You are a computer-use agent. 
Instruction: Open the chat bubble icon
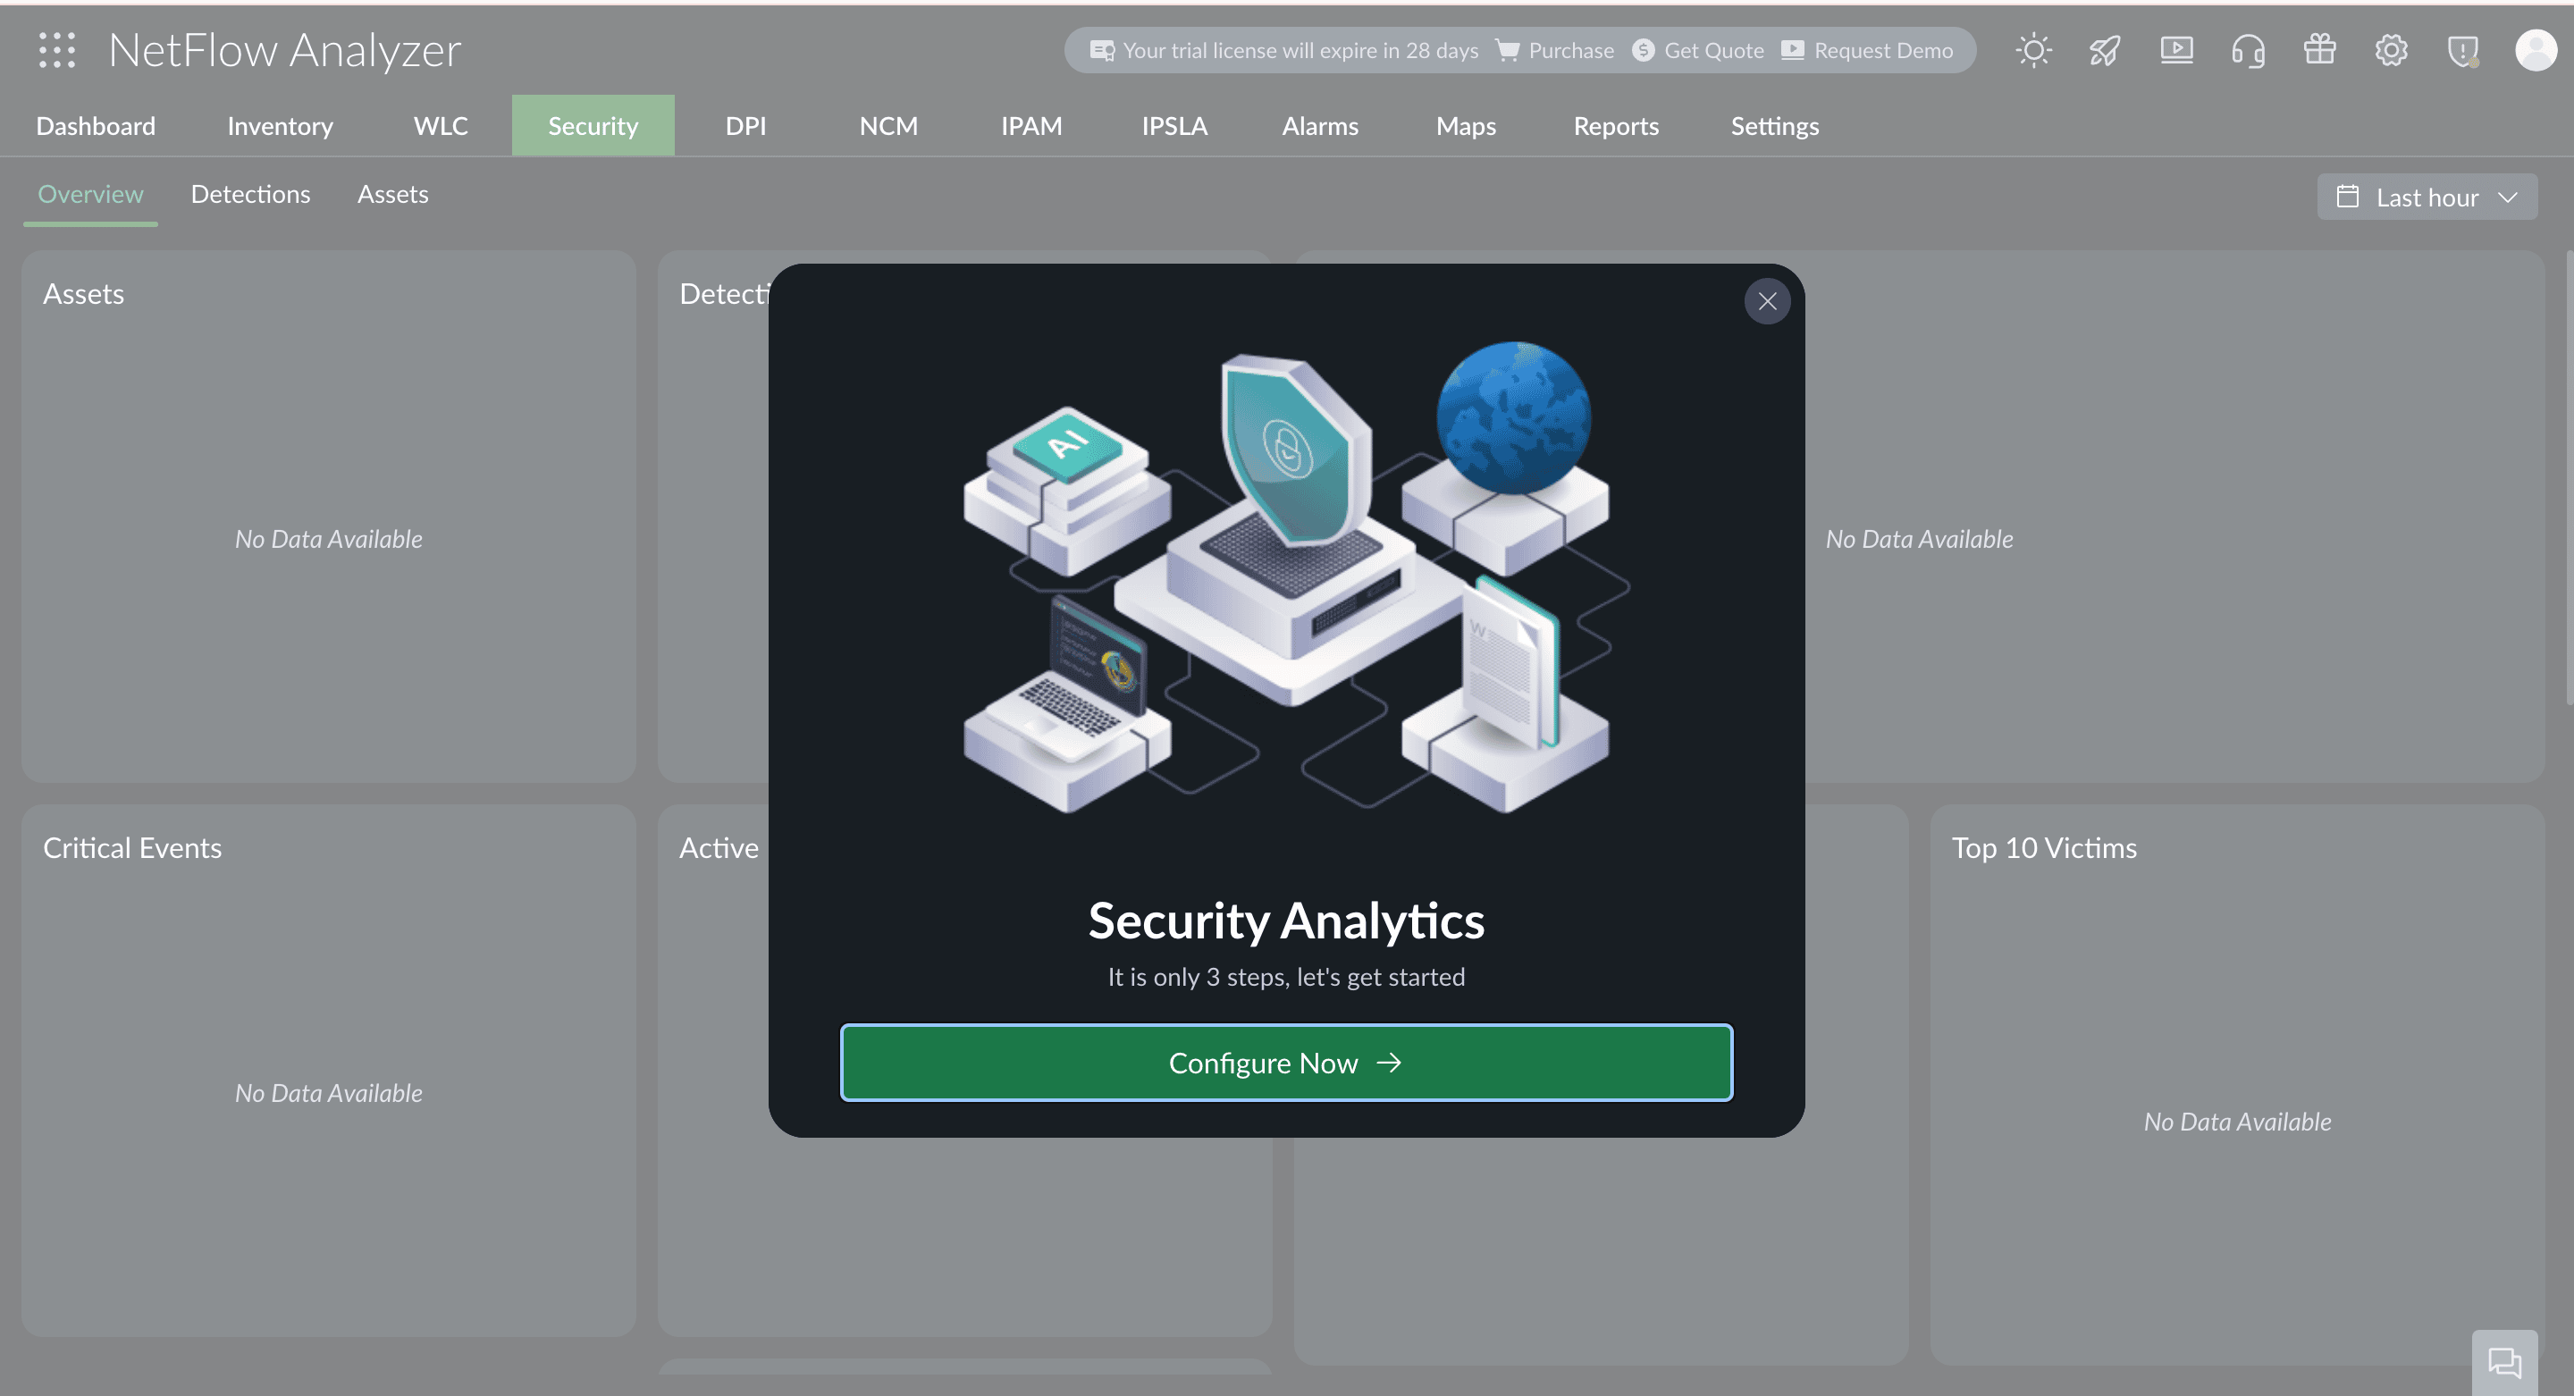click(x=2504, y=1362)
